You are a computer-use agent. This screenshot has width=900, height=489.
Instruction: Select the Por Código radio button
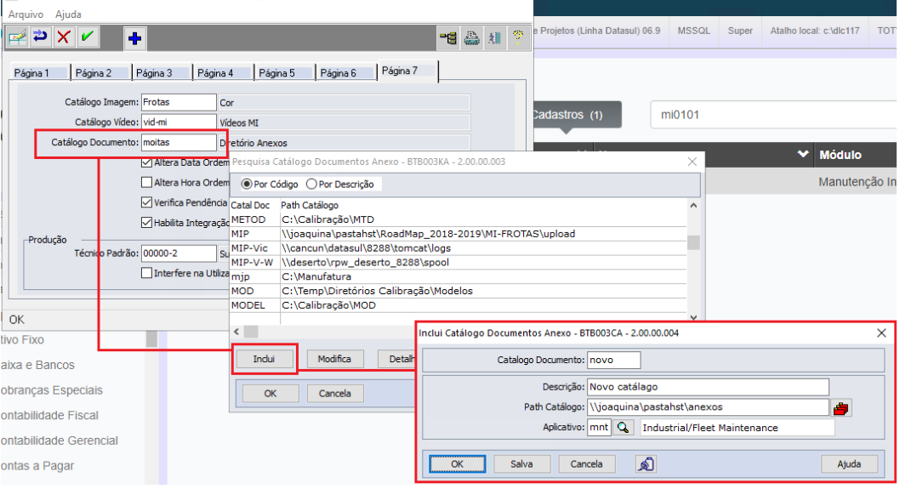click(247, 185)
